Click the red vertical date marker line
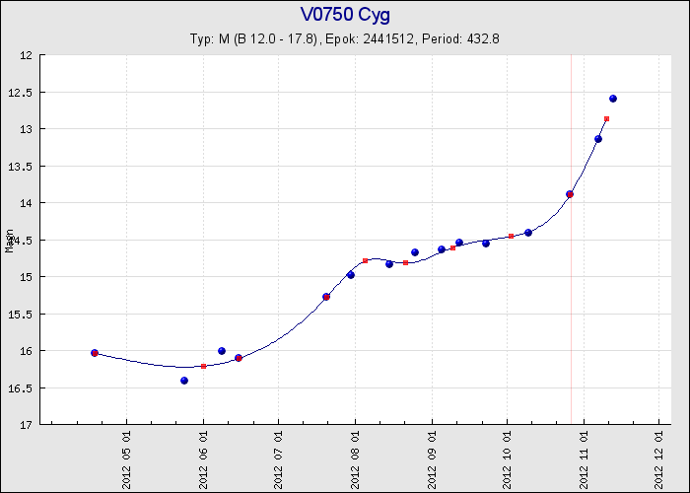This screenshot has width=690, height=493. [x=571, y=240]
